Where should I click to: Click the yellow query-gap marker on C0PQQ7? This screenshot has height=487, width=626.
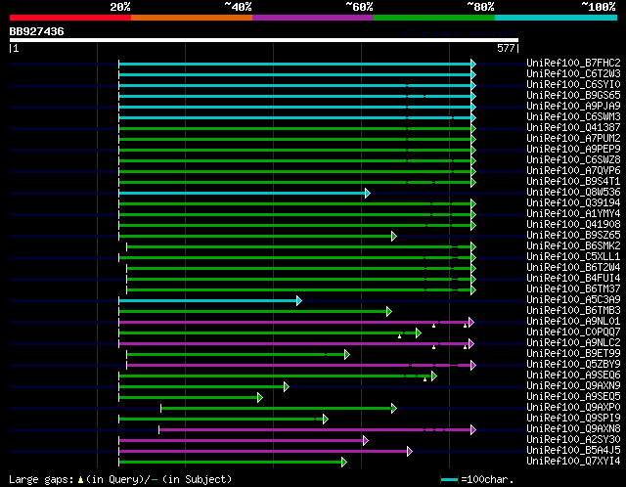pos(399,336)
